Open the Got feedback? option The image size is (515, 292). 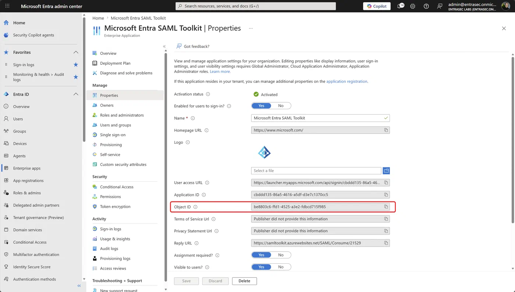(x=193, y=46)
